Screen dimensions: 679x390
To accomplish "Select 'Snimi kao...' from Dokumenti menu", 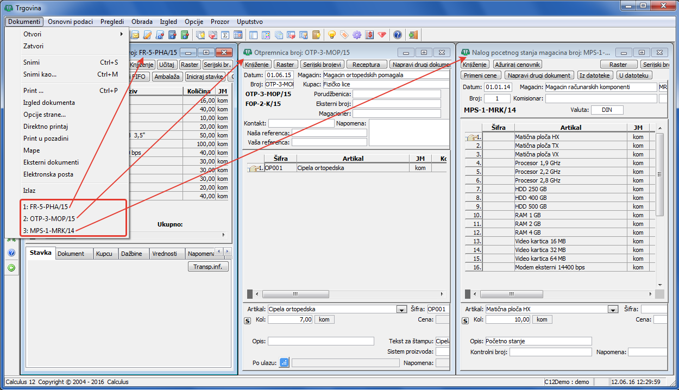I will pyautogui.click(x=40, y=74).
